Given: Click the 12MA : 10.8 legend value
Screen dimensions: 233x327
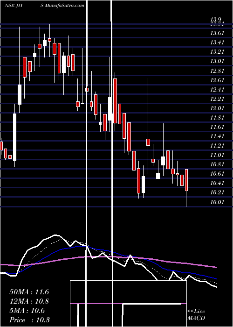Looking at the screenshot, I should pyautogui.click(x=29, y=301).
